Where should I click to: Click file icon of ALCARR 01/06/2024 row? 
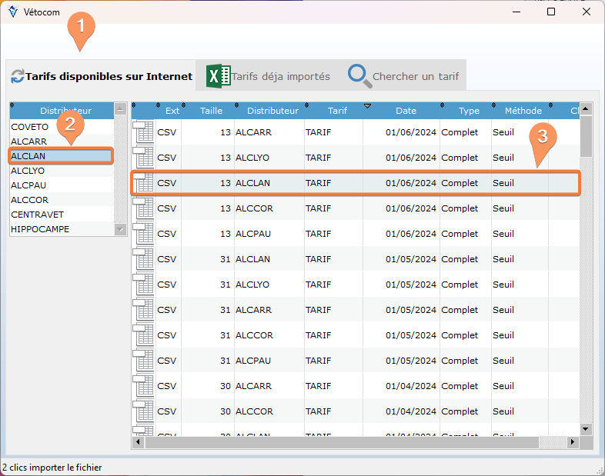click(143, 131)
